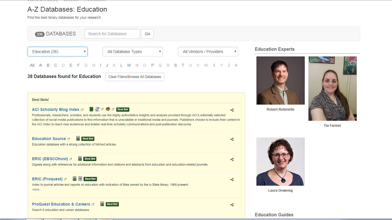Click external-link icon after ACI books icon
Image resolution: width=392 pixels, height=220 pixels.
tap(113, 109)
